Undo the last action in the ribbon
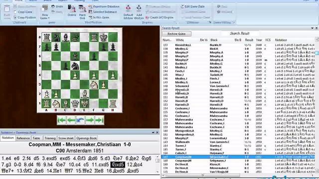 pos(57,6)
